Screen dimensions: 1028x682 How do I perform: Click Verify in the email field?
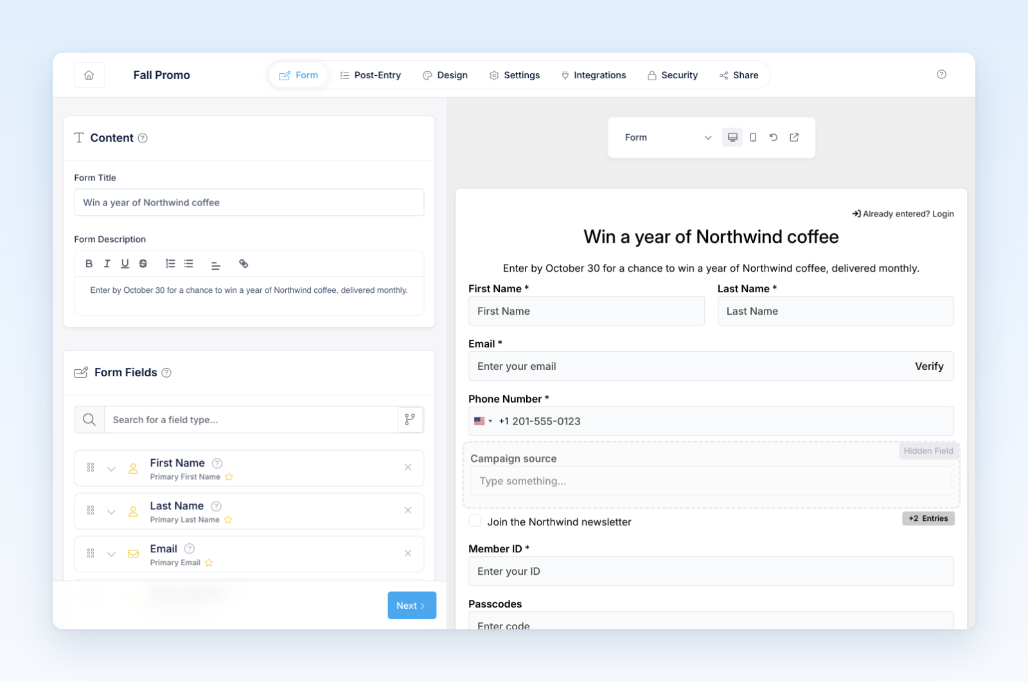tap(929, 366)
